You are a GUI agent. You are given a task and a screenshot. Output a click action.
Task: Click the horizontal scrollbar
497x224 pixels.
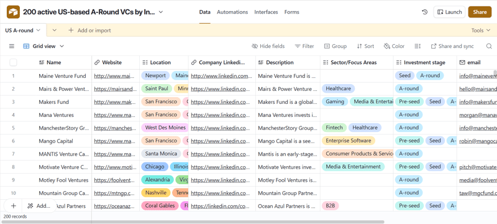pos(192,222)
